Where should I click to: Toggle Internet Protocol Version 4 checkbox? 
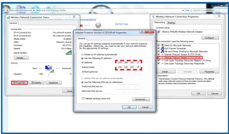(x=159, y=57)
